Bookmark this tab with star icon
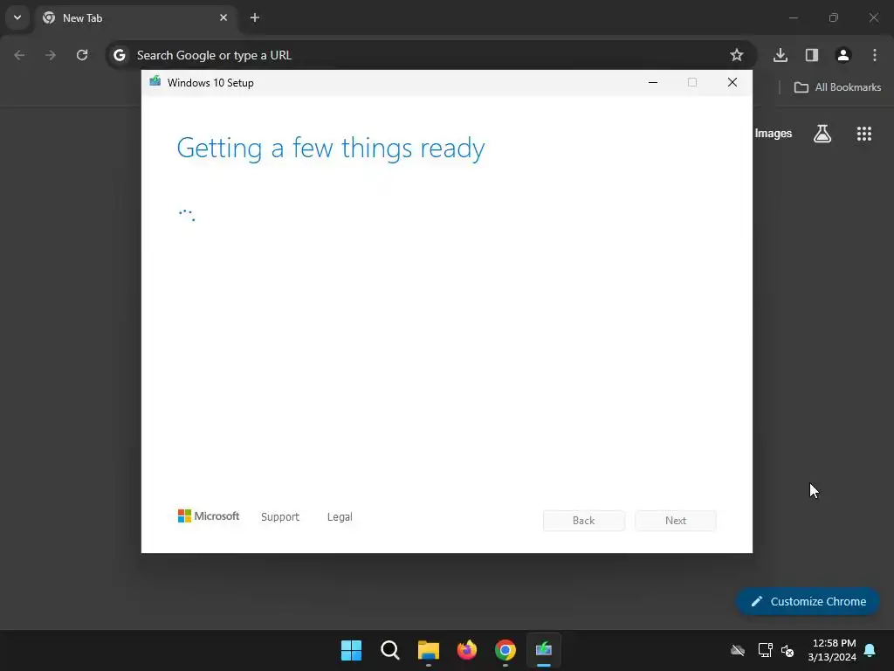This screenshot has height=671, width=894. point(737,55)
